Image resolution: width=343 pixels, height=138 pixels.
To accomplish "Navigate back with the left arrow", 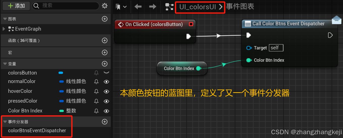I will pos(138,7).
